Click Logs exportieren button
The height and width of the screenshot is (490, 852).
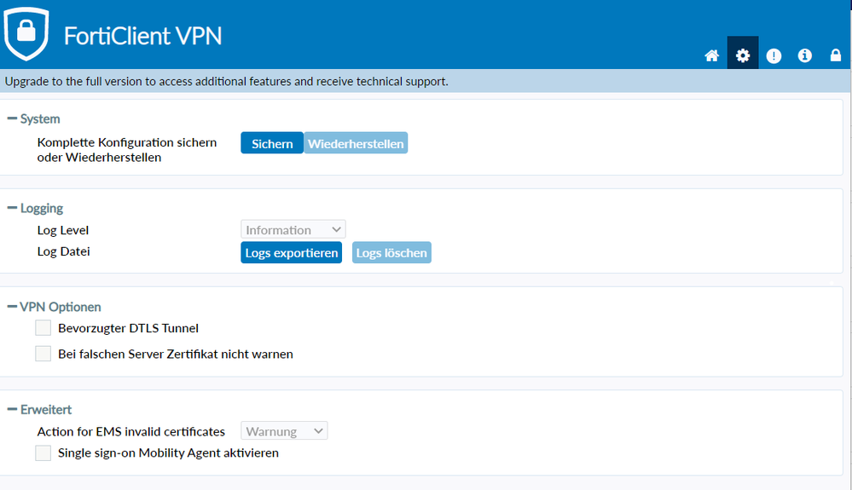point(291,253)
